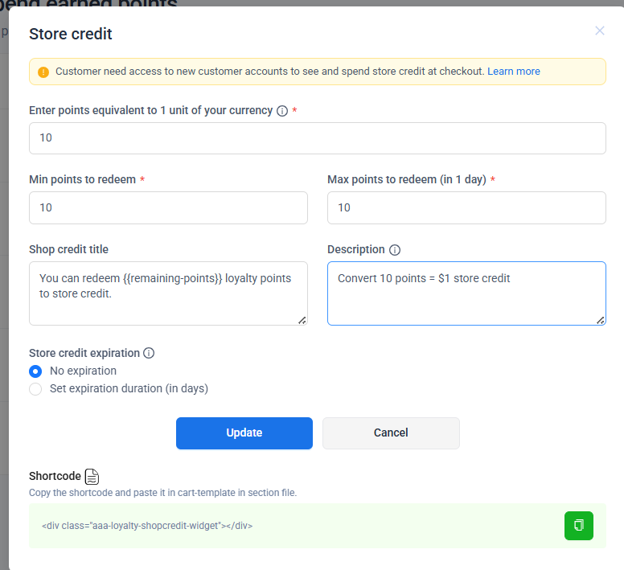The width and height of the screenshot is (624, 570).
Task: Select the No expiration radio option
Action: pyautogui.click(x=35, y=371)
